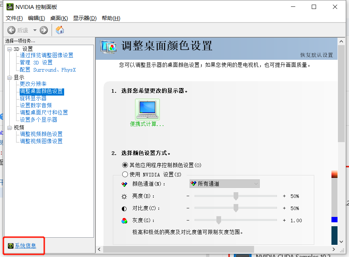Open 设置多个显示器 task
This screenshot has height=257, width=349.
pos(38,120)
